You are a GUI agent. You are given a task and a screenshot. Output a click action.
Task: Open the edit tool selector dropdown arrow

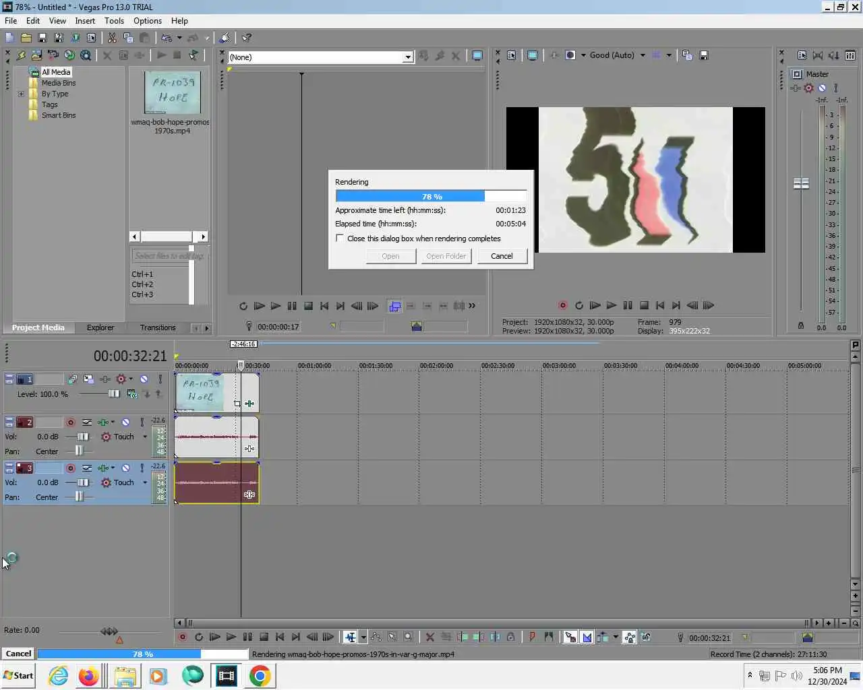click(363, 637)
